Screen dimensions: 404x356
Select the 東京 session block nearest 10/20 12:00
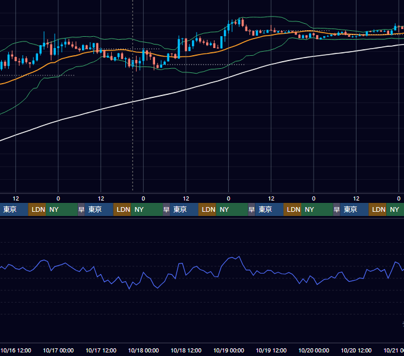355,209
